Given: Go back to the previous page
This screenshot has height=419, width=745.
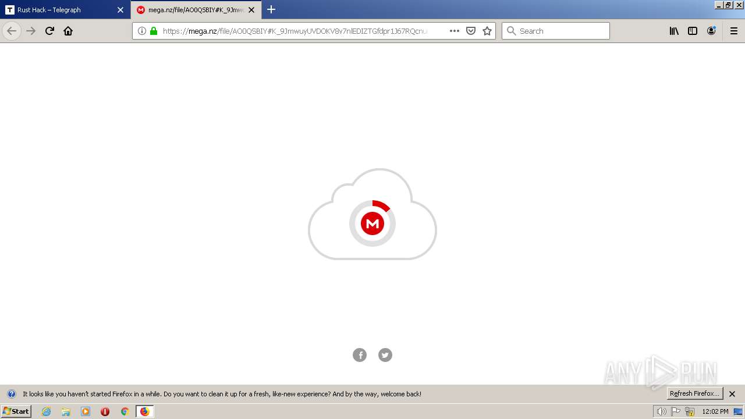Looking at the screenshot, I should (x=12, y=31).
